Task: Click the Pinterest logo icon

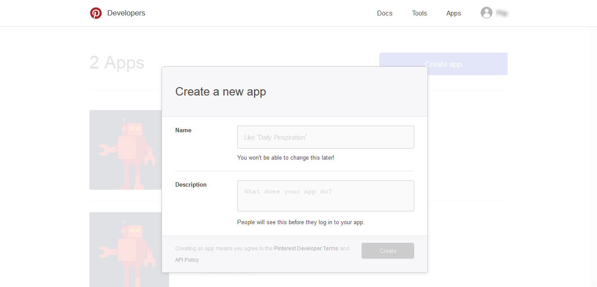Action: click(x=96, y=13)
